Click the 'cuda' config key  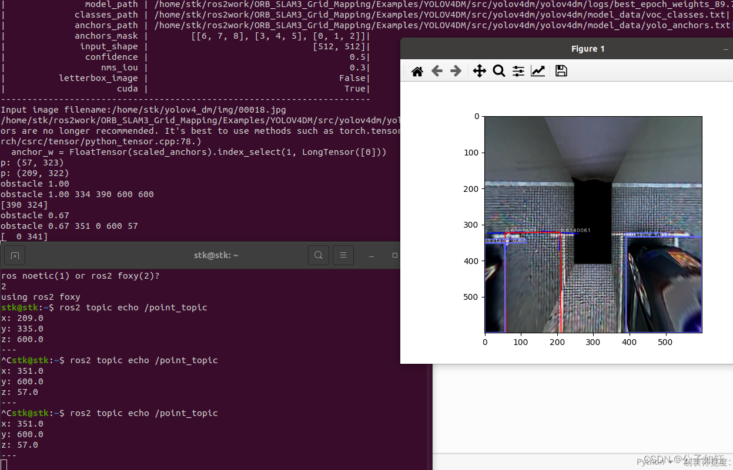point(128,89)
